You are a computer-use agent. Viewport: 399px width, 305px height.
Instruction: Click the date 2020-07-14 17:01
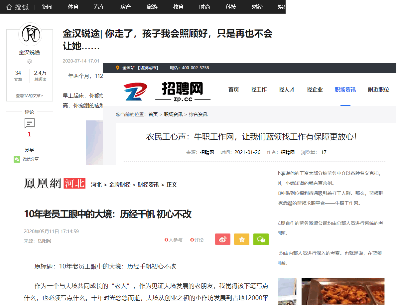[x=81, y=61]
